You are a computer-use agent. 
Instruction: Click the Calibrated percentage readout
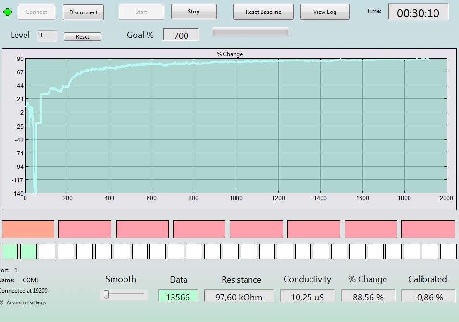(428, 296)
